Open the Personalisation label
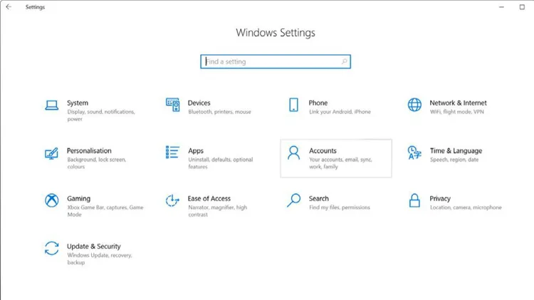This screenshot has width=534, height=300. pos(89,150)
